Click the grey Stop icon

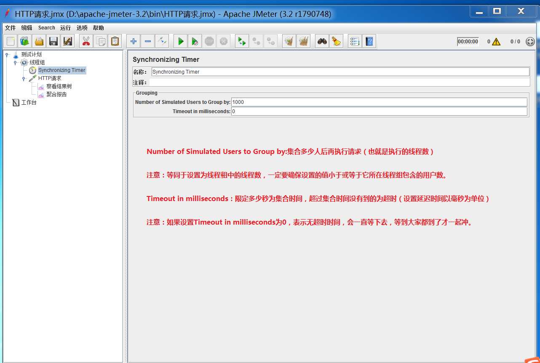pyautogui.click(x=209, y=41)
